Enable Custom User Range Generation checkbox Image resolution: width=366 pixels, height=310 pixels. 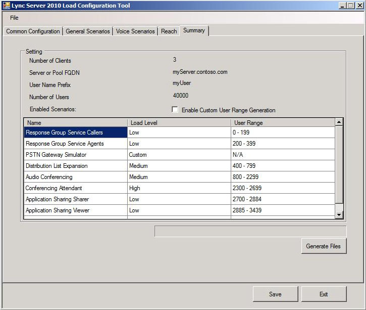pos(175,109)
